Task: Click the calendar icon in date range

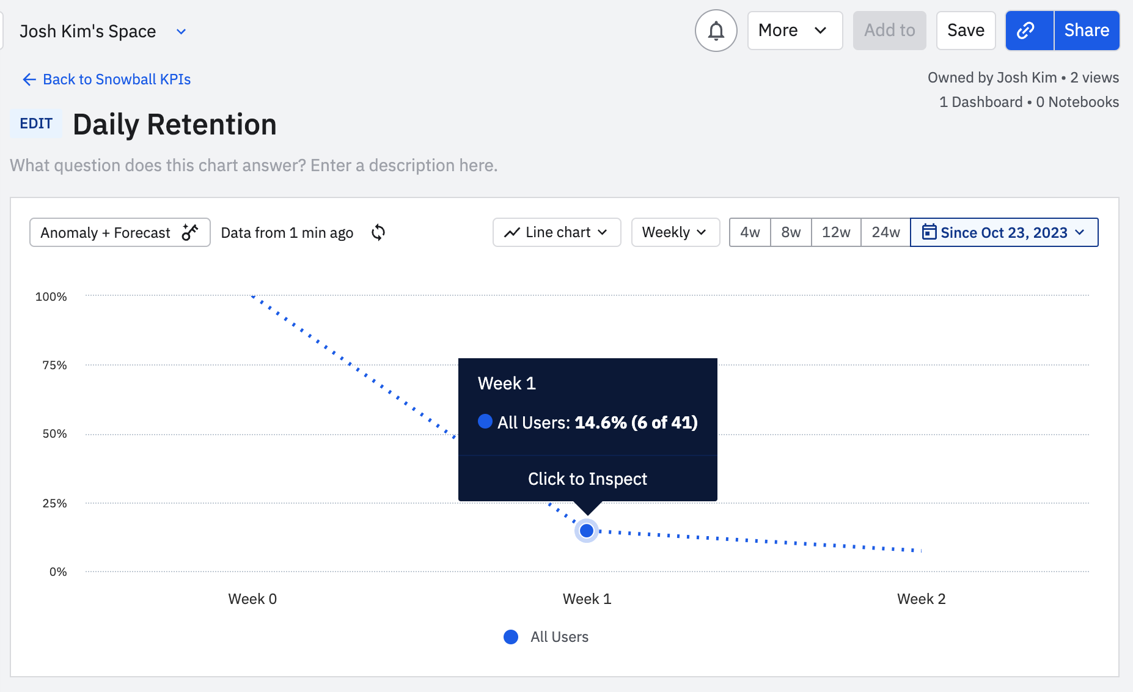Action: 929,232
